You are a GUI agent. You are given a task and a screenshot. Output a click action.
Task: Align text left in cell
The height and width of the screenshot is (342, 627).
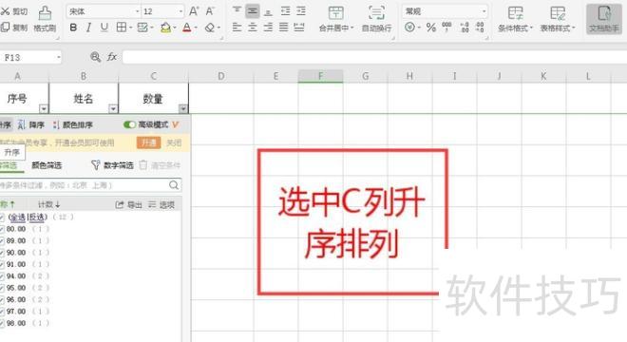[237, 28]
